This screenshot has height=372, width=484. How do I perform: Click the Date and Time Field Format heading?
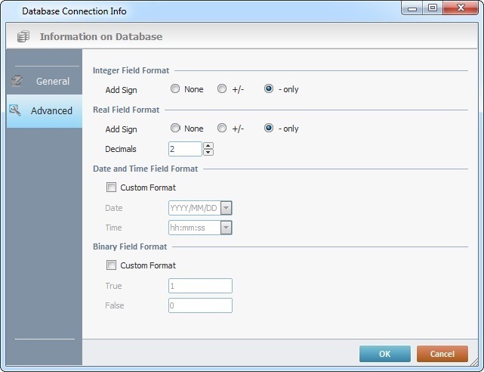[x=146, y=169]
